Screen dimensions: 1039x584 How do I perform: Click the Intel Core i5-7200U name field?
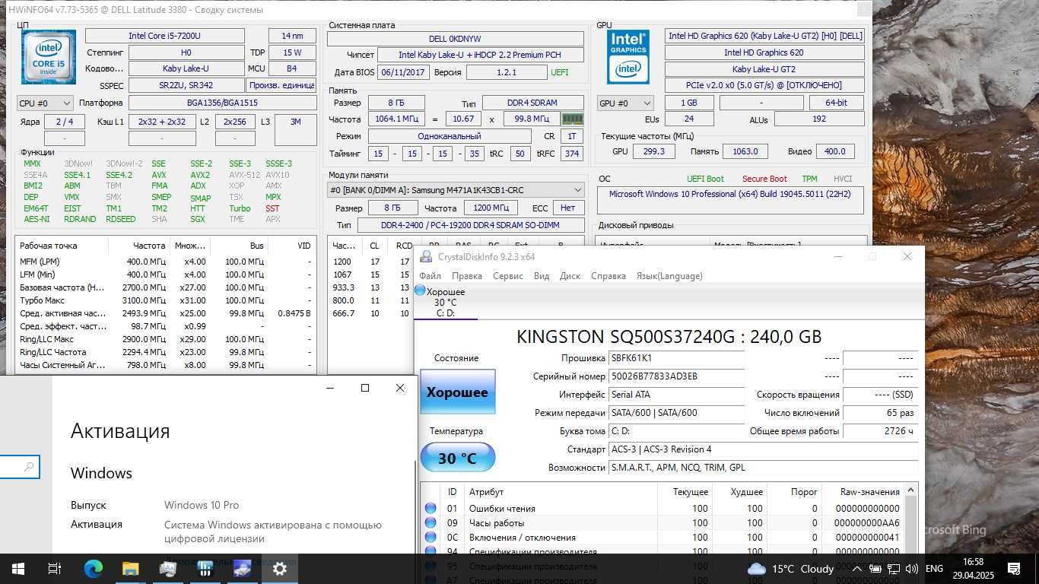164,36
